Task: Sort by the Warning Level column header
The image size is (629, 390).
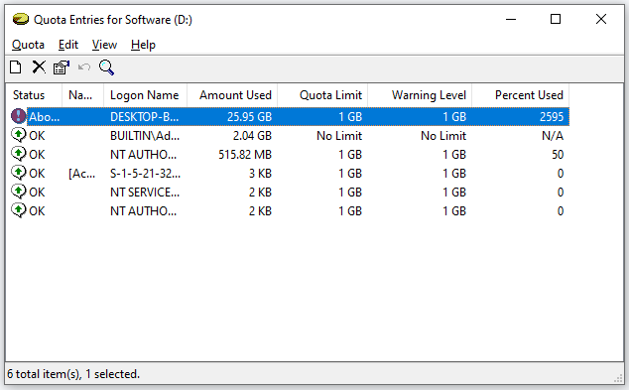Action: point(420,95)
